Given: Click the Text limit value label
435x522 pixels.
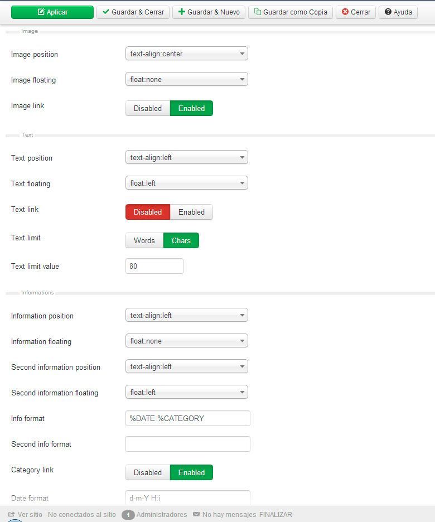Looking at the screenshot, I should [35, 267].
